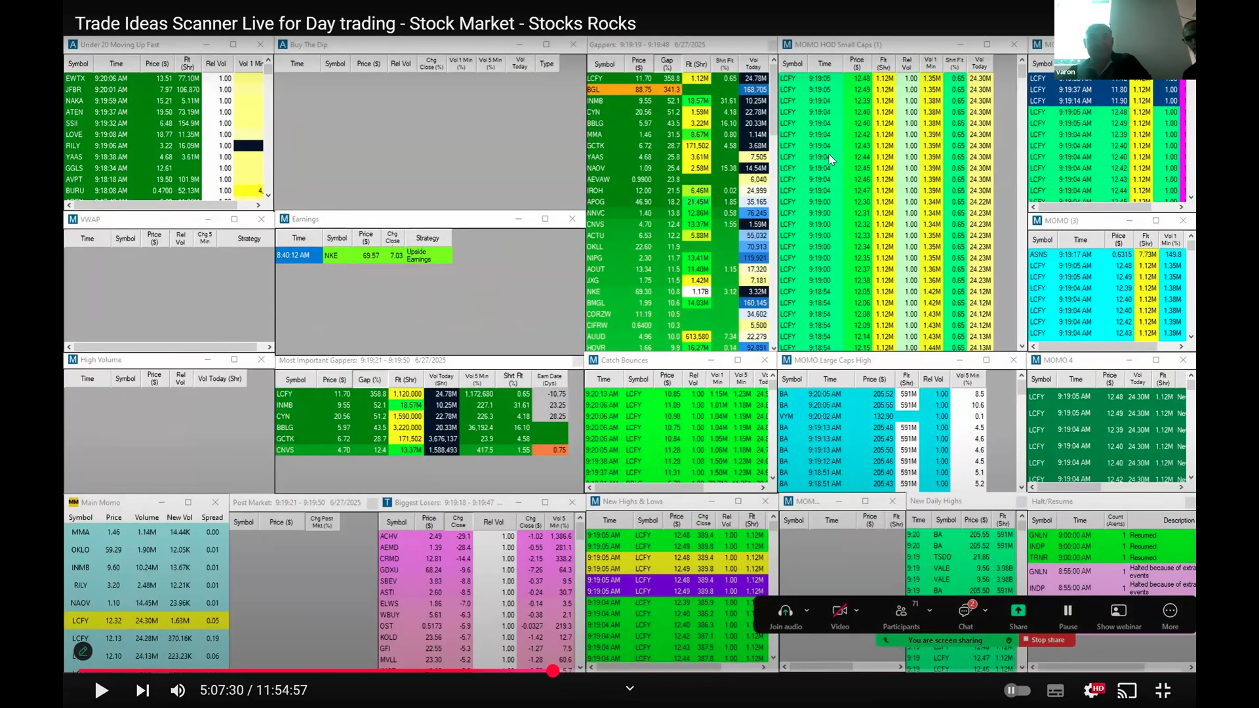
Task: Play the video
Action: click(101, 690)
